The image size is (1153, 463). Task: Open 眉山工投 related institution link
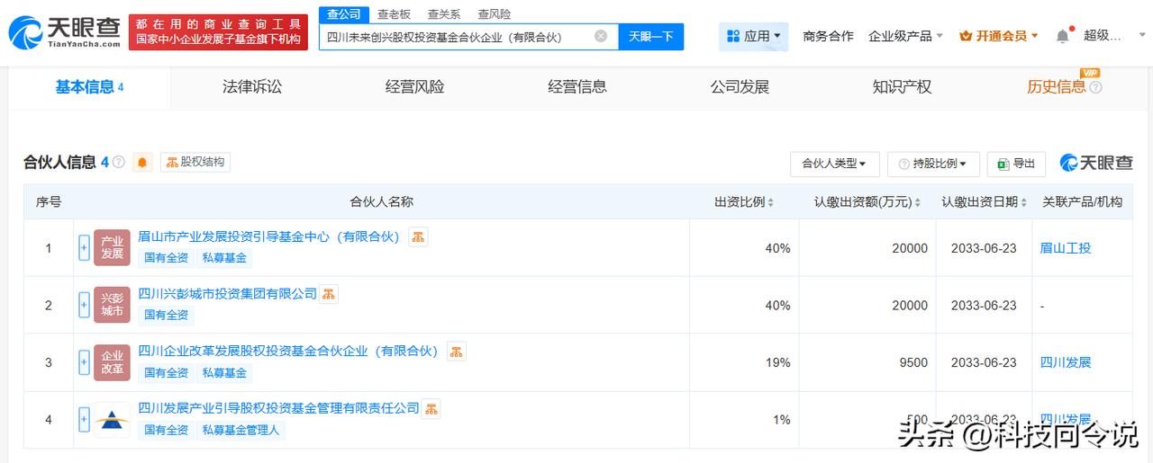(1065, 247)
